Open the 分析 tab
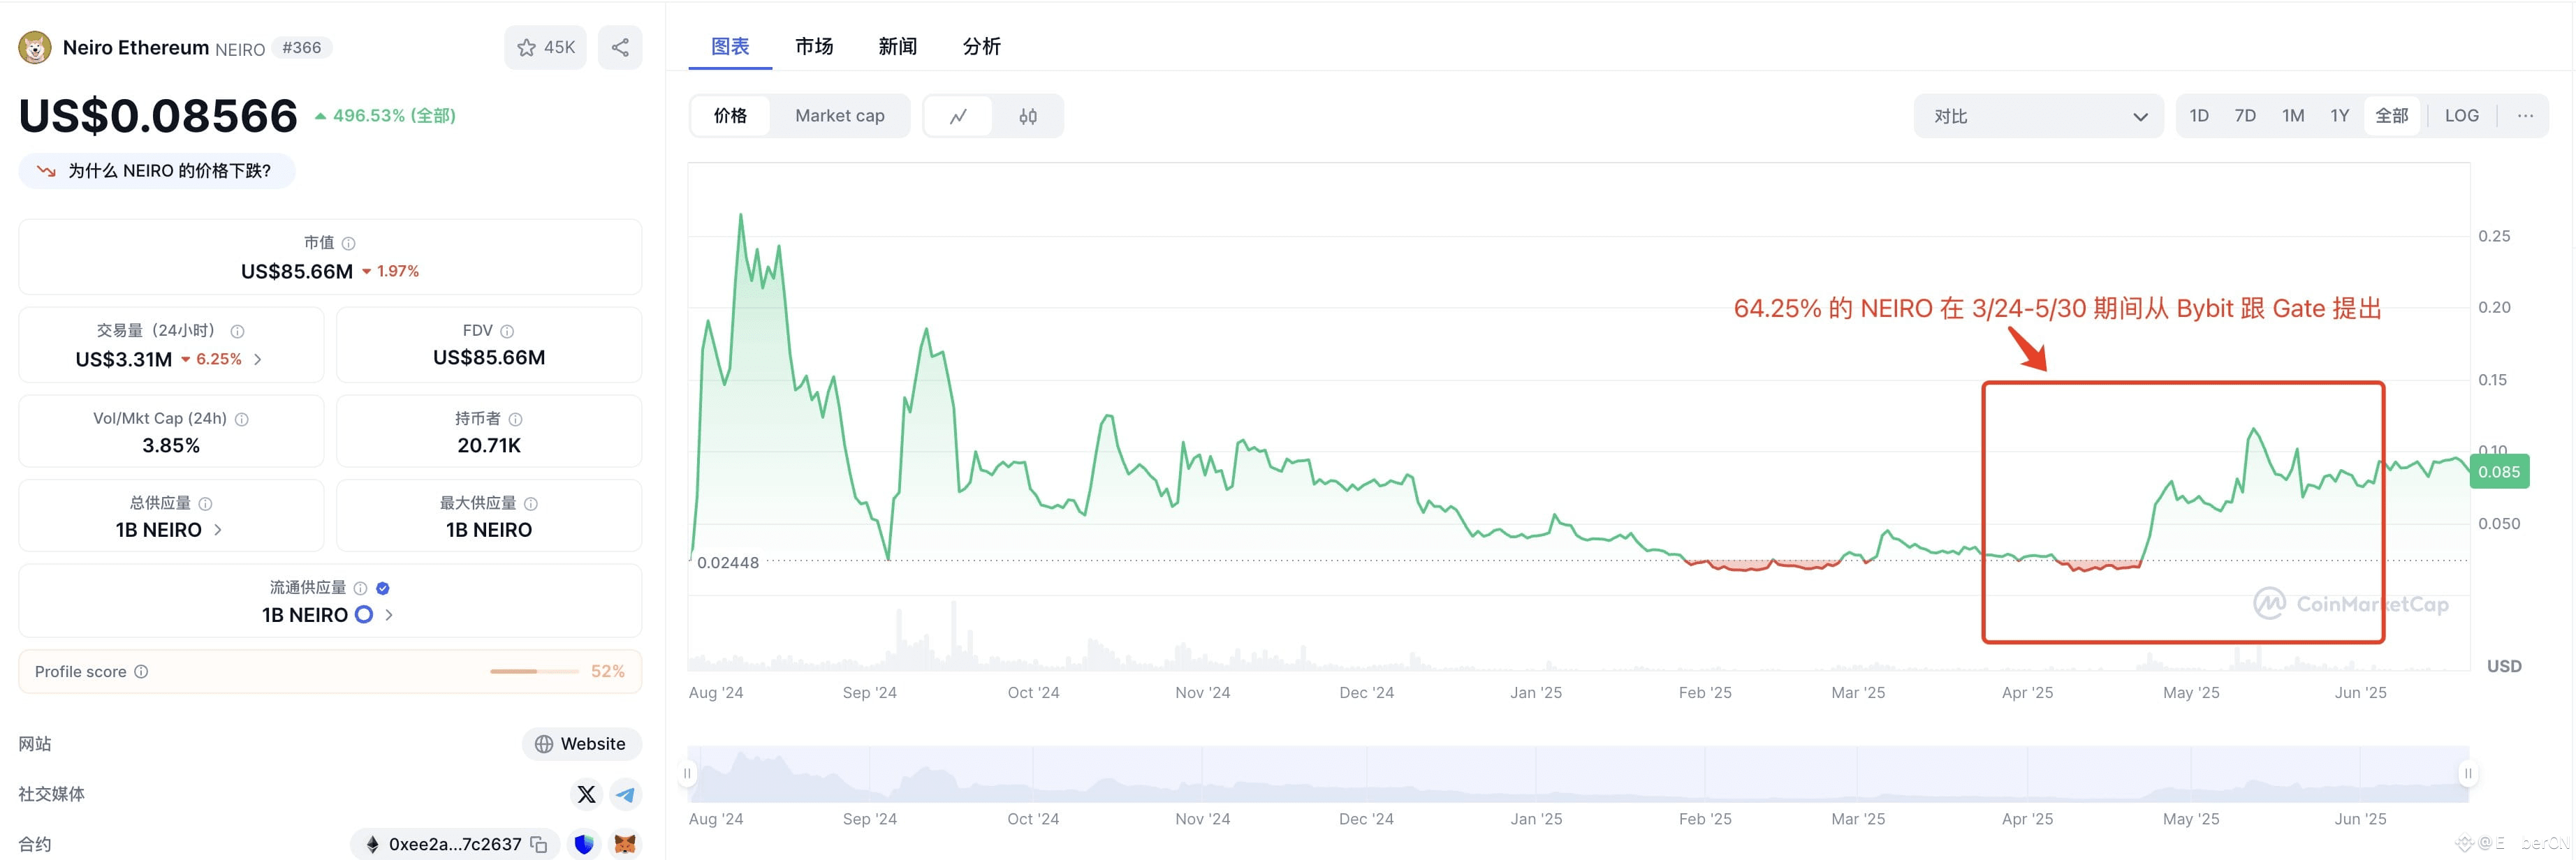This screenshot has width=2576, height=860. [982, 46]
